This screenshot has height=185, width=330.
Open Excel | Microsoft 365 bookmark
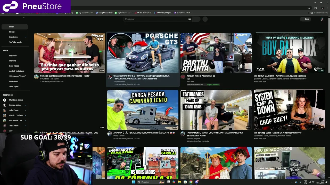(x=104, y=13)
